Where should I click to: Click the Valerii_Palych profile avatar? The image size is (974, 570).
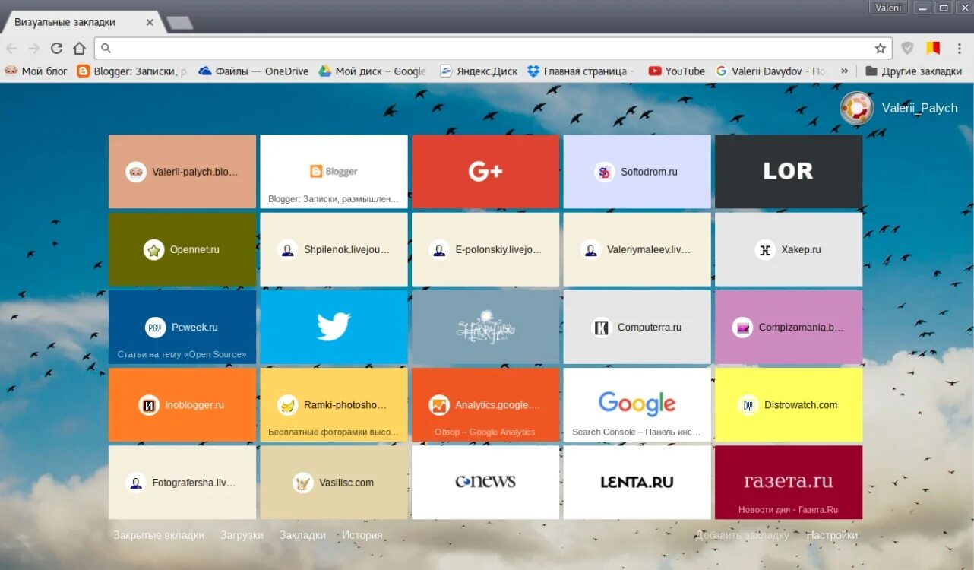pos(856,108)
